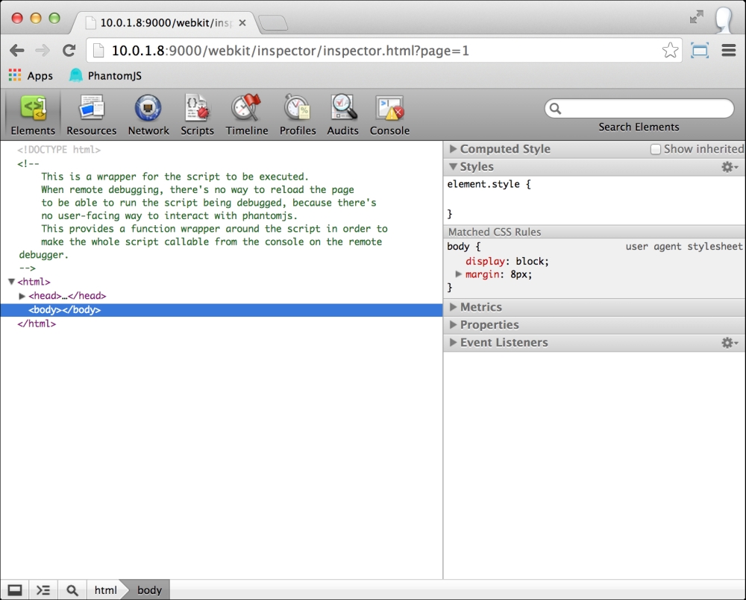Click the user agent stylesheet label
The width and height of the screenshot is (746, 600).
[683, 246]
